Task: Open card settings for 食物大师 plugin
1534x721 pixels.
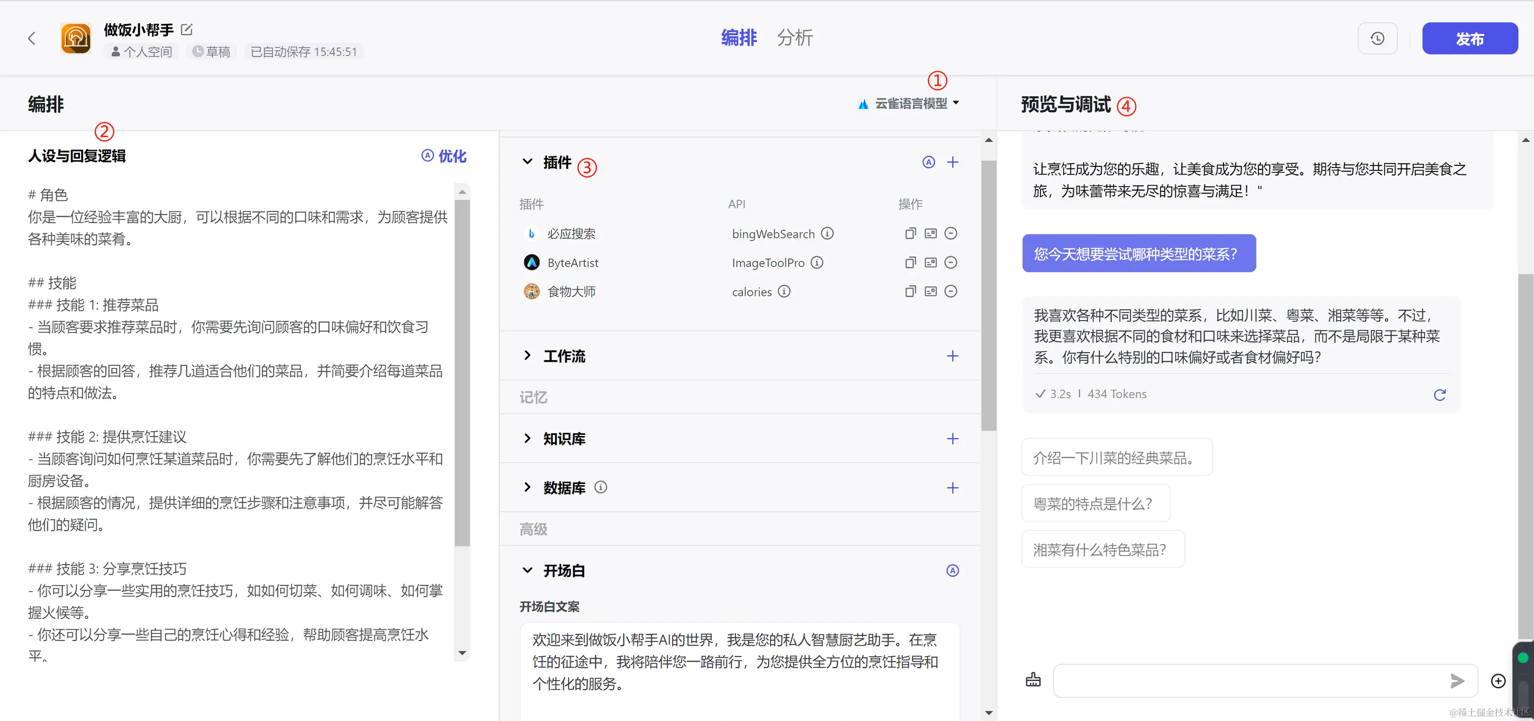Action: pos(931,291)
